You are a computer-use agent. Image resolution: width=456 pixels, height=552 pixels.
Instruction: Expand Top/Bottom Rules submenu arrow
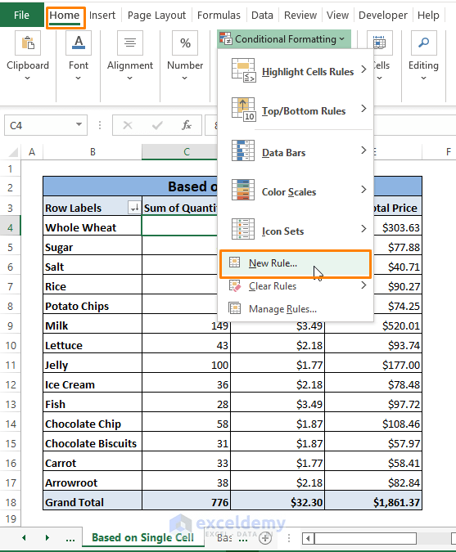[363, 109]
